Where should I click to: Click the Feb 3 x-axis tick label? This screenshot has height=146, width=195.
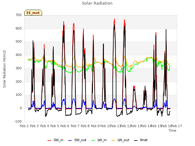click(x=34, y=126)
